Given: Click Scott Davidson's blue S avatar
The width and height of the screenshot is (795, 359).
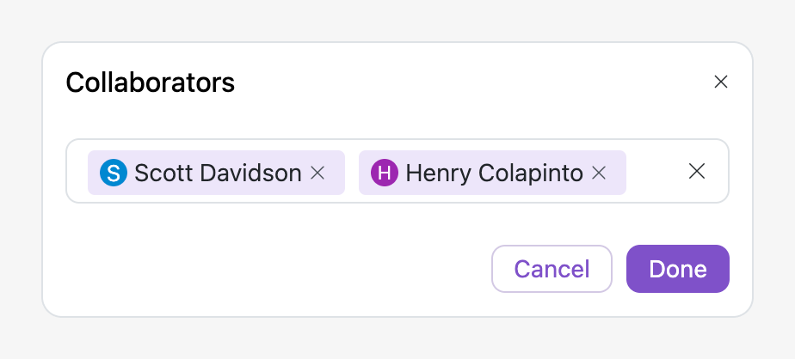Looking at the screenshot, I should tap(113, 173).
